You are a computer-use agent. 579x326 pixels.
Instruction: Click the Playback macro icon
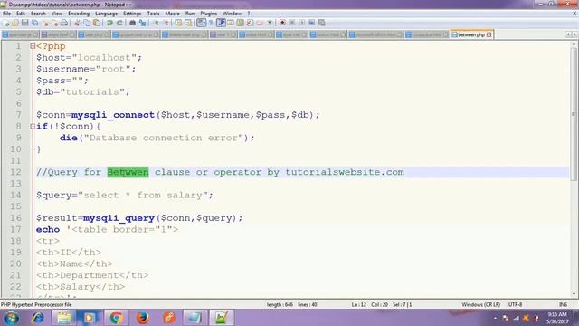(x=301, y=23)
